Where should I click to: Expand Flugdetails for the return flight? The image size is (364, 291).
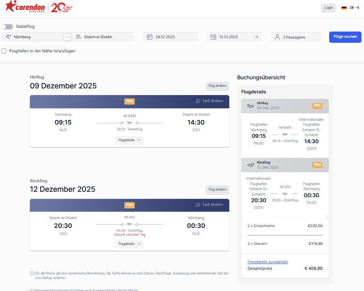[x=129, y=244]
